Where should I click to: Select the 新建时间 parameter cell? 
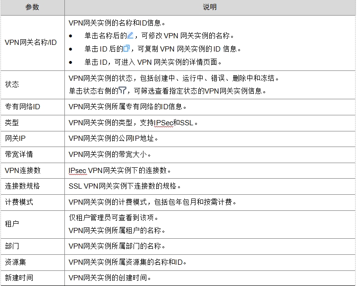point(33,278)
